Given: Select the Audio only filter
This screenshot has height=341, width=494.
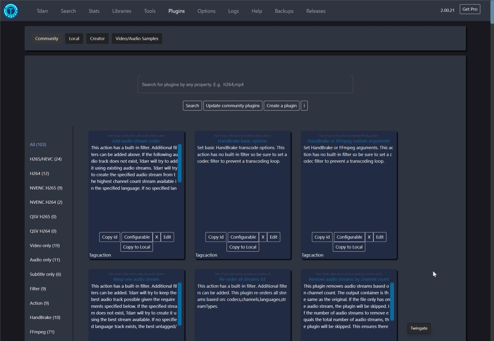Looking at the screenshot, I should (45, 260).
